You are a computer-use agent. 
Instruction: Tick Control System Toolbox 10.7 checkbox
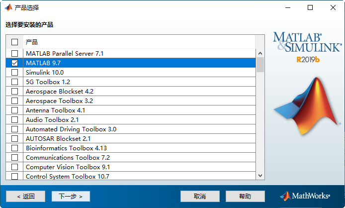(14, 177)
